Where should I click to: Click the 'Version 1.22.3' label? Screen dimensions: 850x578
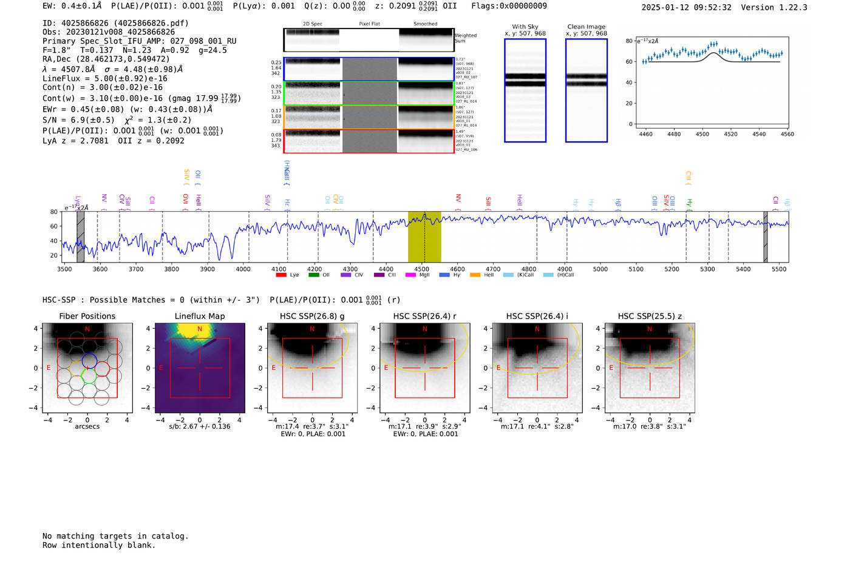point(774,7)
